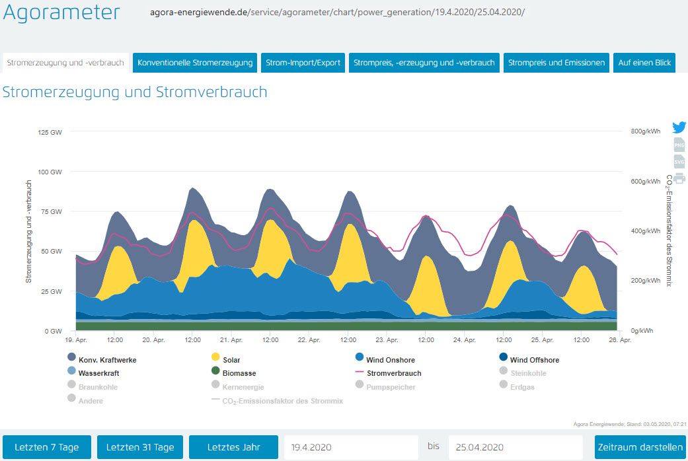Viewport: 688px width, 461px height.
Task: Click the Biomasse green legend circle
Action: click(x=215, y=373)
